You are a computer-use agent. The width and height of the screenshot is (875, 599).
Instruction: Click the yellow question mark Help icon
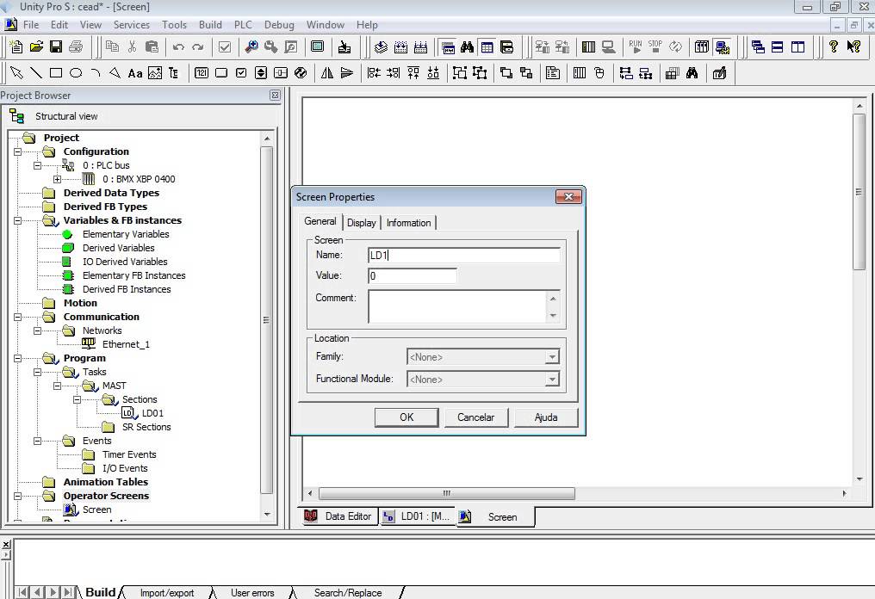833,46
